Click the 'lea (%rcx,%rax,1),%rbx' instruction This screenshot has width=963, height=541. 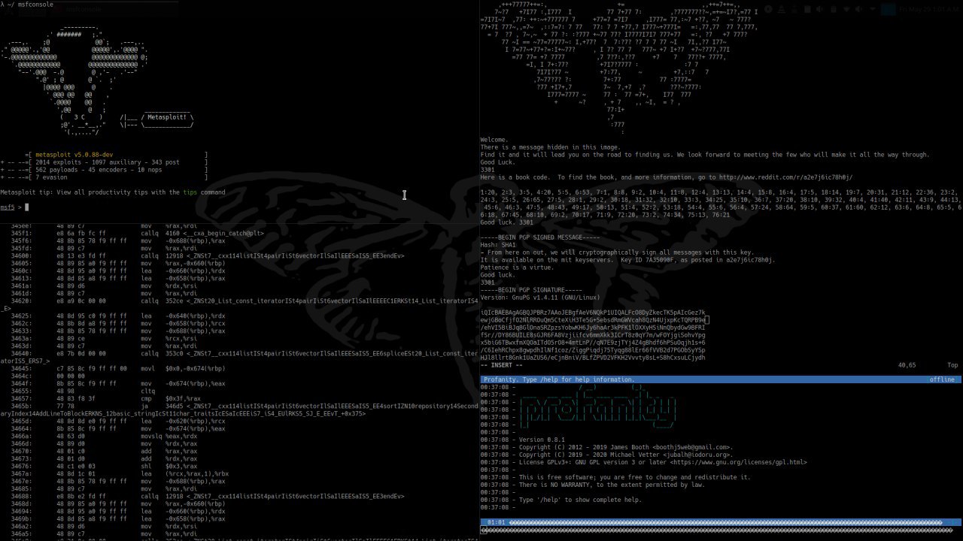[x=185, y=474]
